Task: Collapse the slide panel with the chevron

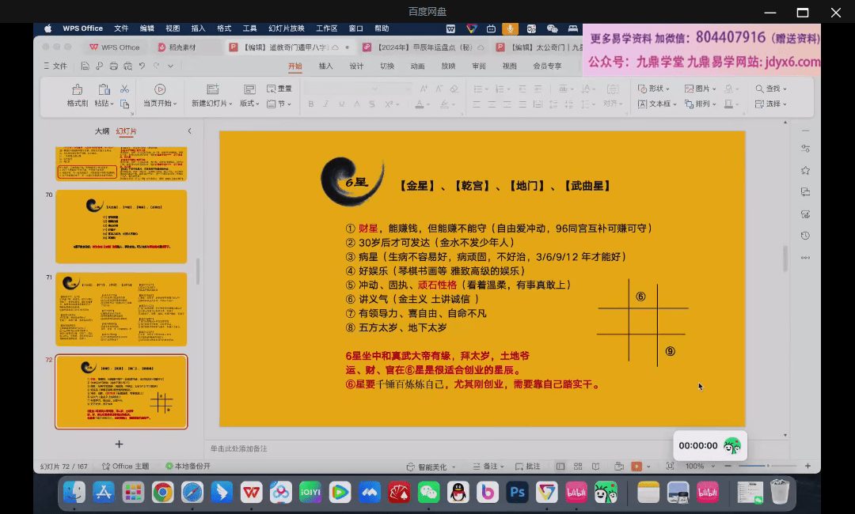Action: (x=189, y=131)
